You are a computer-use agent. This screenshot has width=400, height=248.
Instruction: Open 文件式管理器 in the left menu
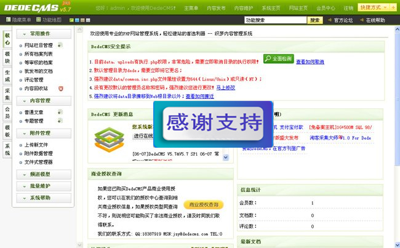tap(39, 162)
